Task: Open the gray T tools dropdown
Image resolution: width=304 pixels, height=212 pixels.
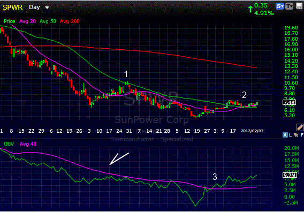Action: (x=289, y=6)
